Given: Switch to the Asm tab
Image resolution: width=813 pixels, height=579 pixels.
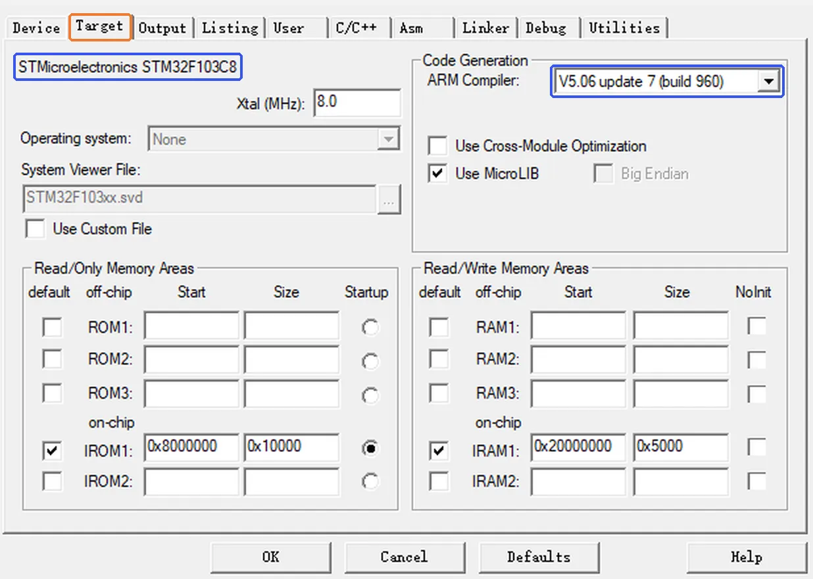Looking at the screenshot, I should tap(422, 28).
